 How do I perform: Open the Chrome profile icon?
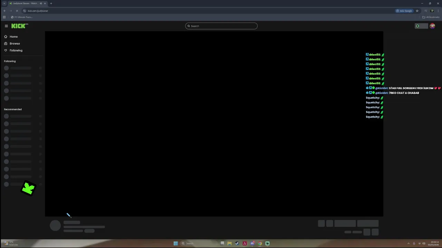[x=432, y=11]
